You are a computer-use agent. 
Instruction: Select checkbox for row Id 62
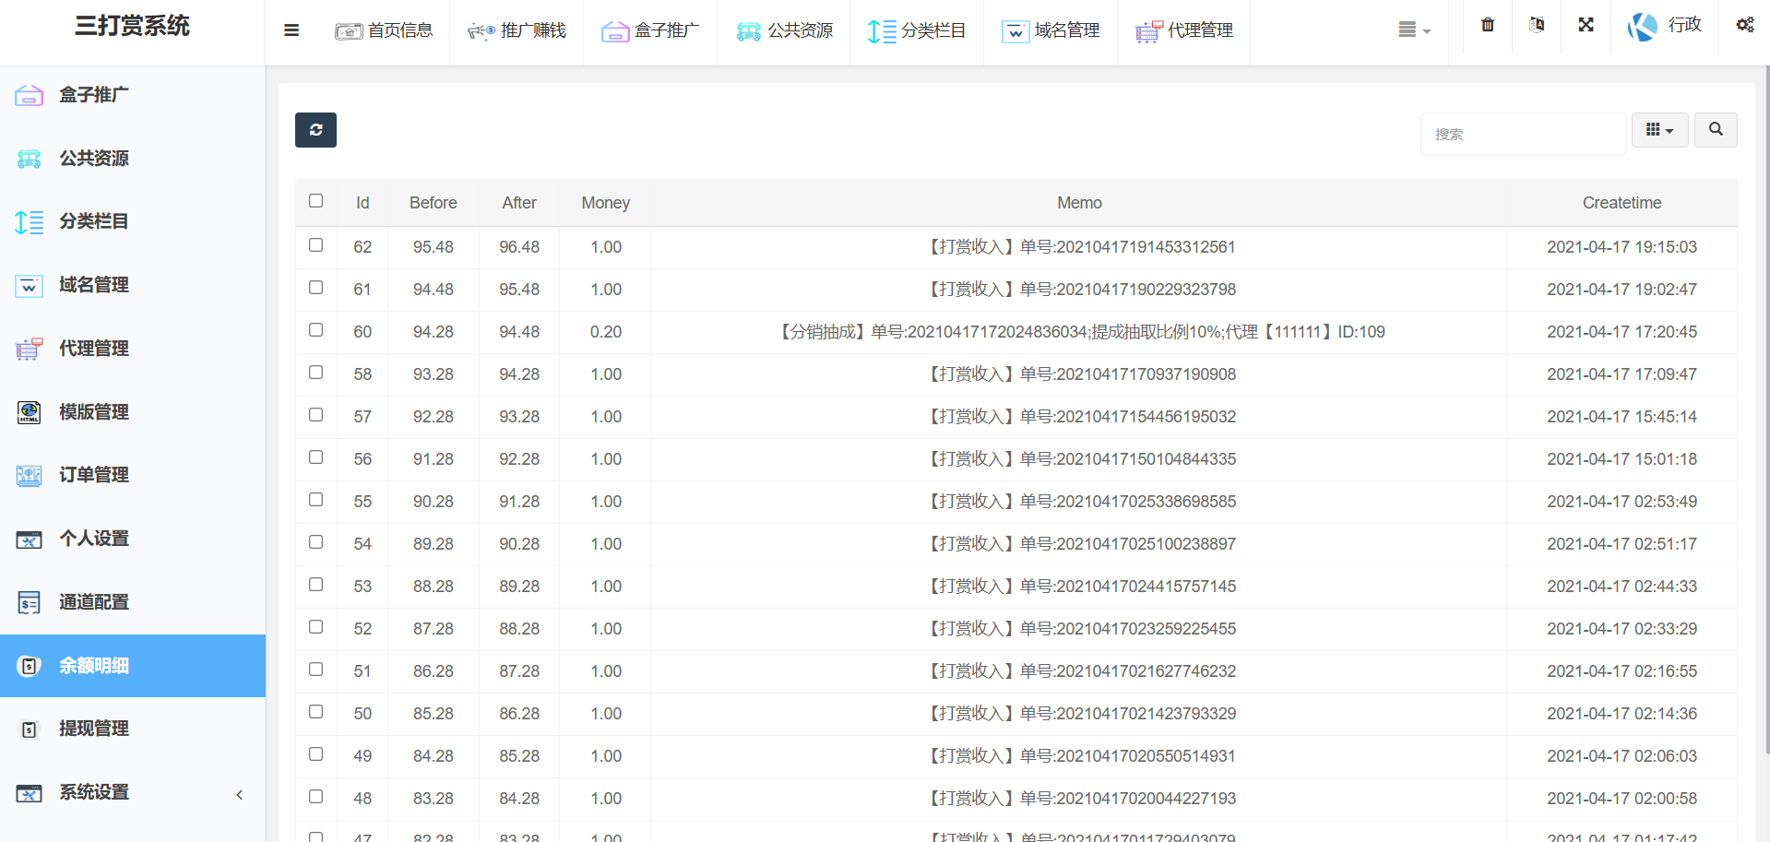coord(316,245)
